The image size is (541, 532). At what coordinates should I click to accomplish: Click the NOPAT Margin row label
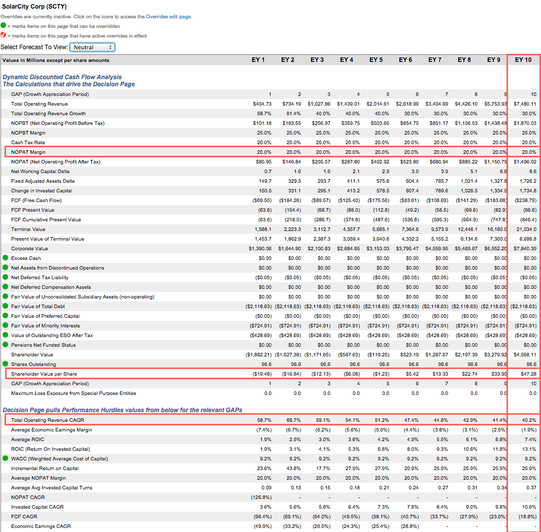tap(28, 152)
